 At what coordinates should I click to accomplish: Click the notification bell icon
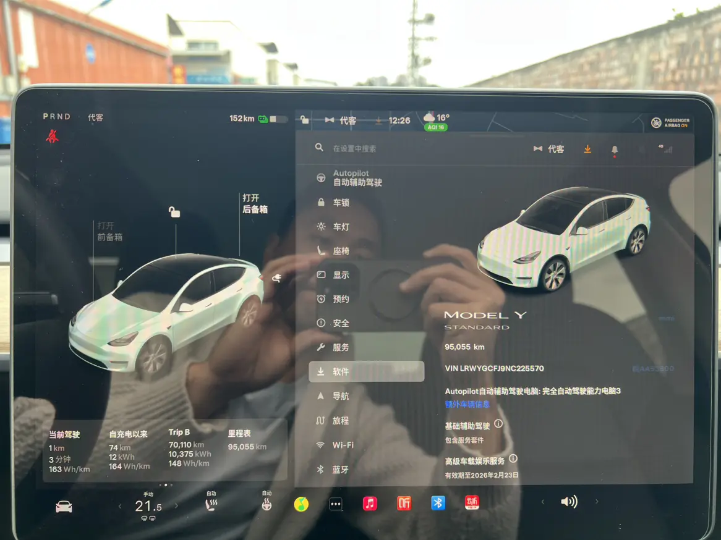615,150
